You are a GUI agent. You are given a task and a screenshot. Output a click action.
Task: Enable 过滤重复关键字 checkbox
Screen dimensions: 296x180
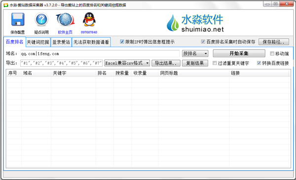pyautogui.click(x=215, y=63)
